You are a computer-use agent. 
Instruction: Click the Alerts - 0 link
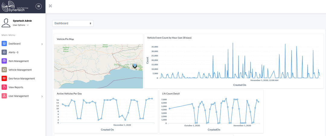point(13,52)
